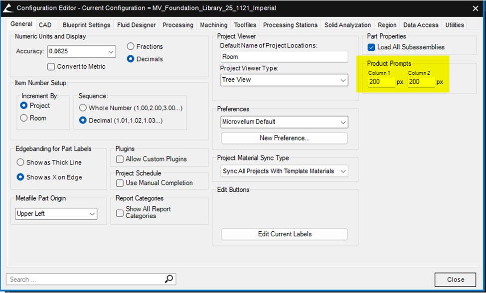Click the Column 1 width field
Screen dimensions: 486x293
click(381, 82)
